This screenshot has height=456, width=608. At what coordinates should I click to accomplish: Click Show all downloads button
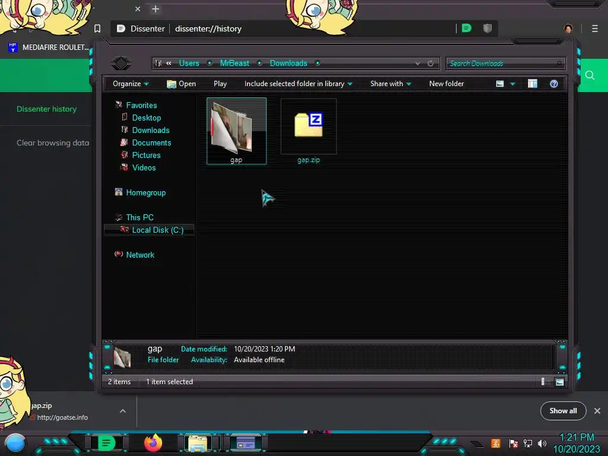[x=563, y=411]
